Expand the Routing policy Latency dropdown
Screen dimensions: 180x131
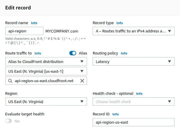pyautogui.click(x=133, y=62)
